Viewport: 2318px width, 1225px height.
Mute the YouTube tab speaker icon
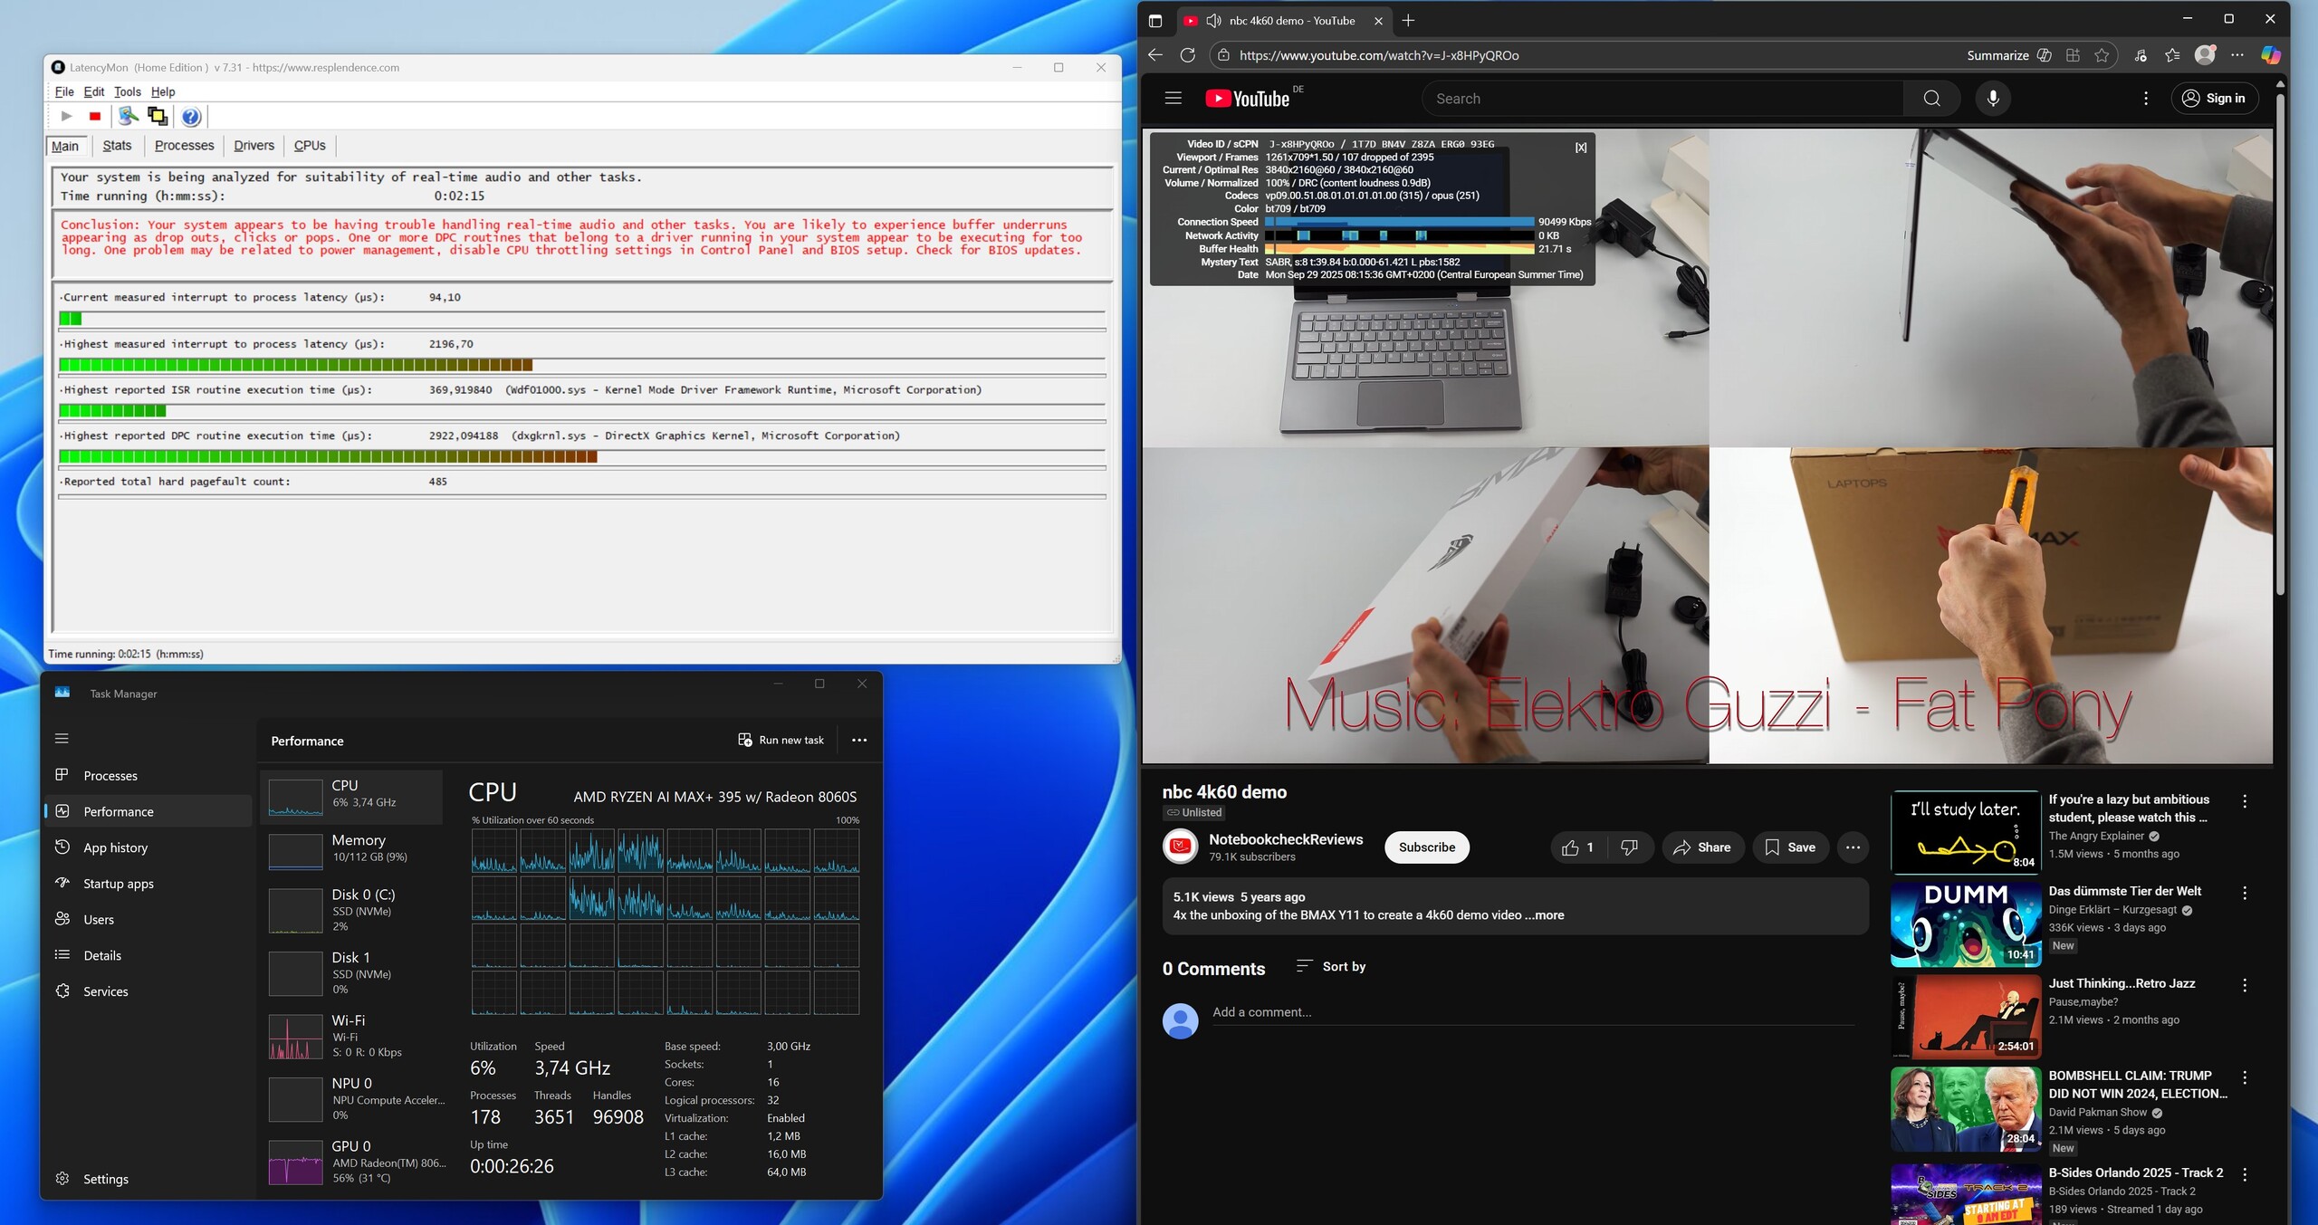[x=1214, y=21]
